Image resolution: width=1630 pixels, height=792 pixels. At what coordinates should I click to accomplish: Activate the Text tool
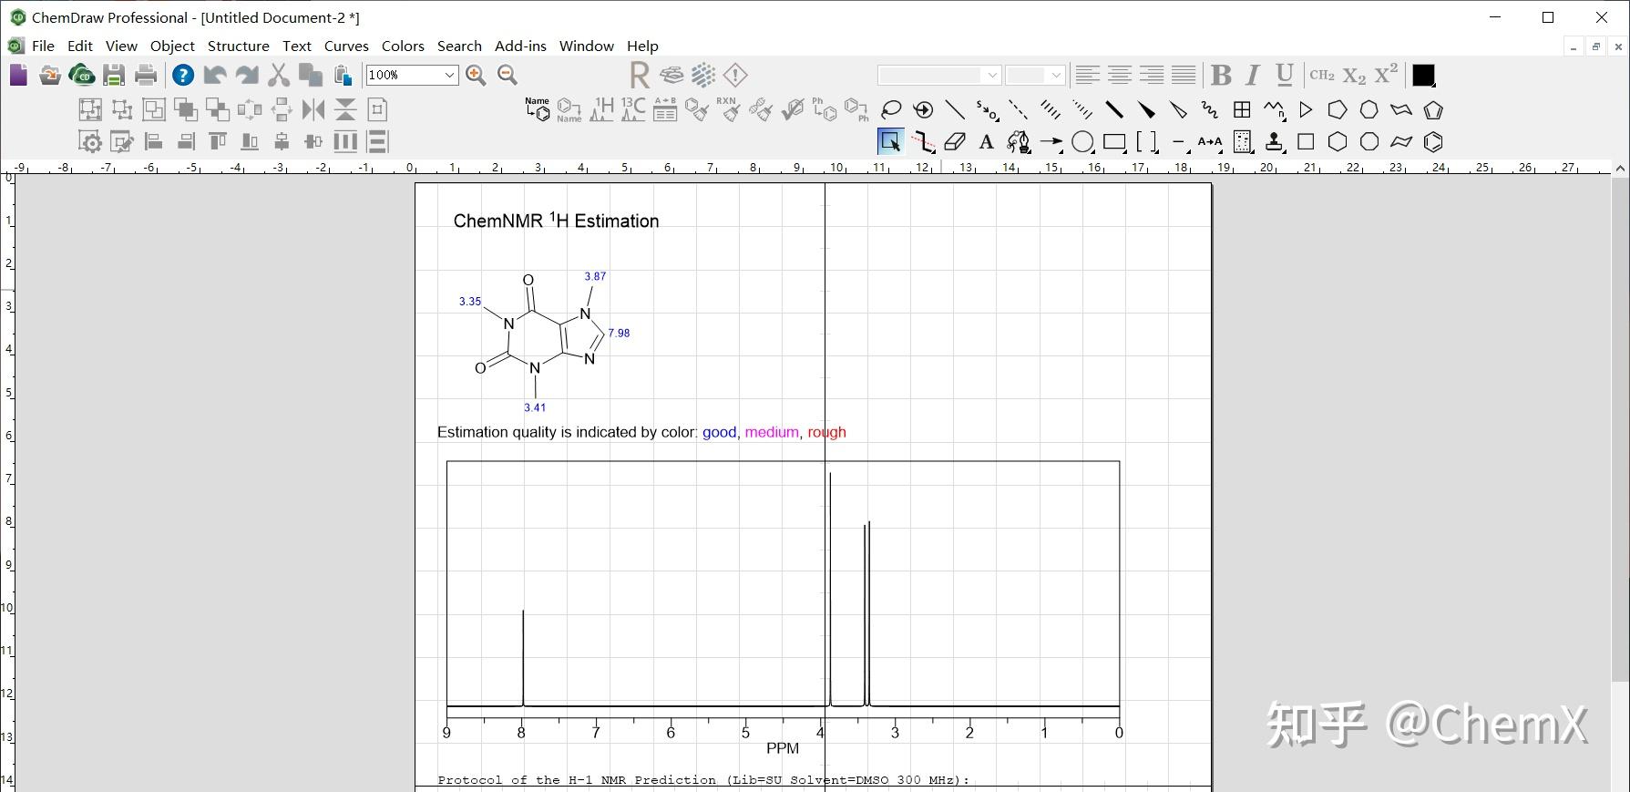(x=986, y=142)
